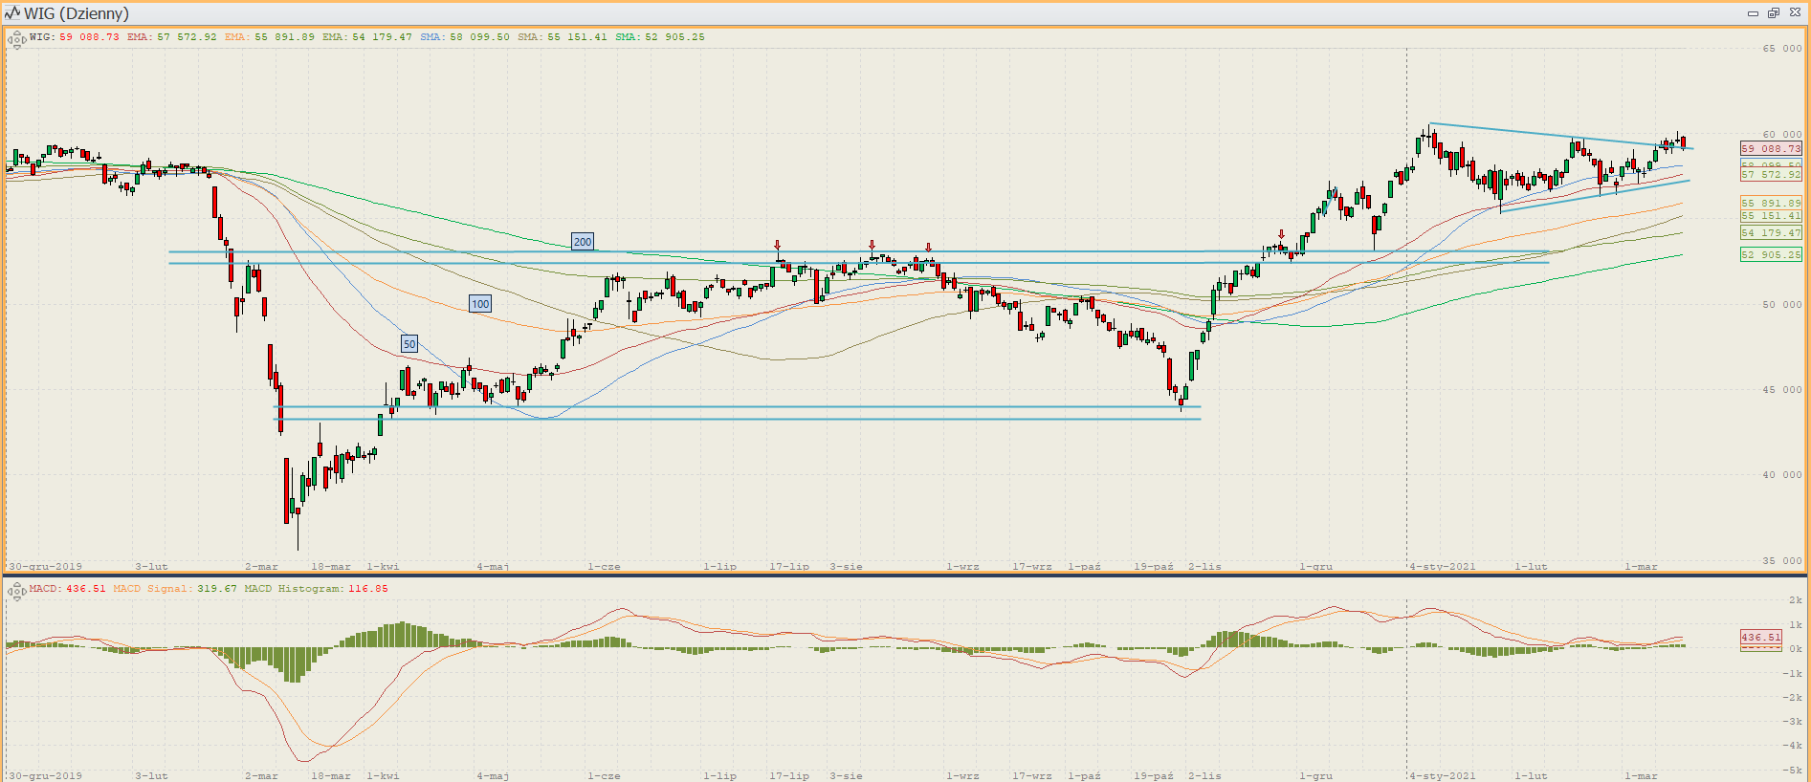Click the 4-sty-2021 date marker on the time axis
Screen dimensions: 1811x782
(1443, 567)
